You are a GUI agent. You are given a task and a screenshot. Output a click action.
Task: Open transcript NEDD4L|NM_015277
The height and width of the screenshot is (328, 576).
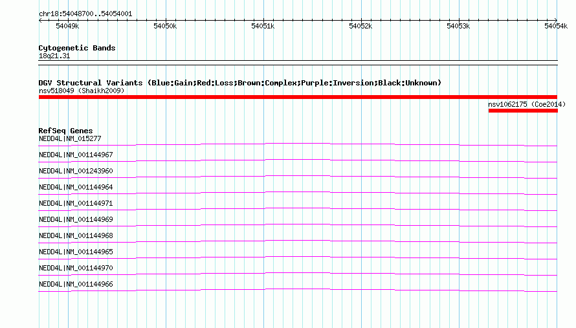[70, 139]
